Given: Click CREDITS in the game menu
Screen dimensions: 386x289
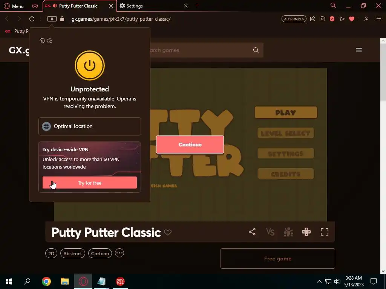Looking at the screenshot, I should point(286,174).
